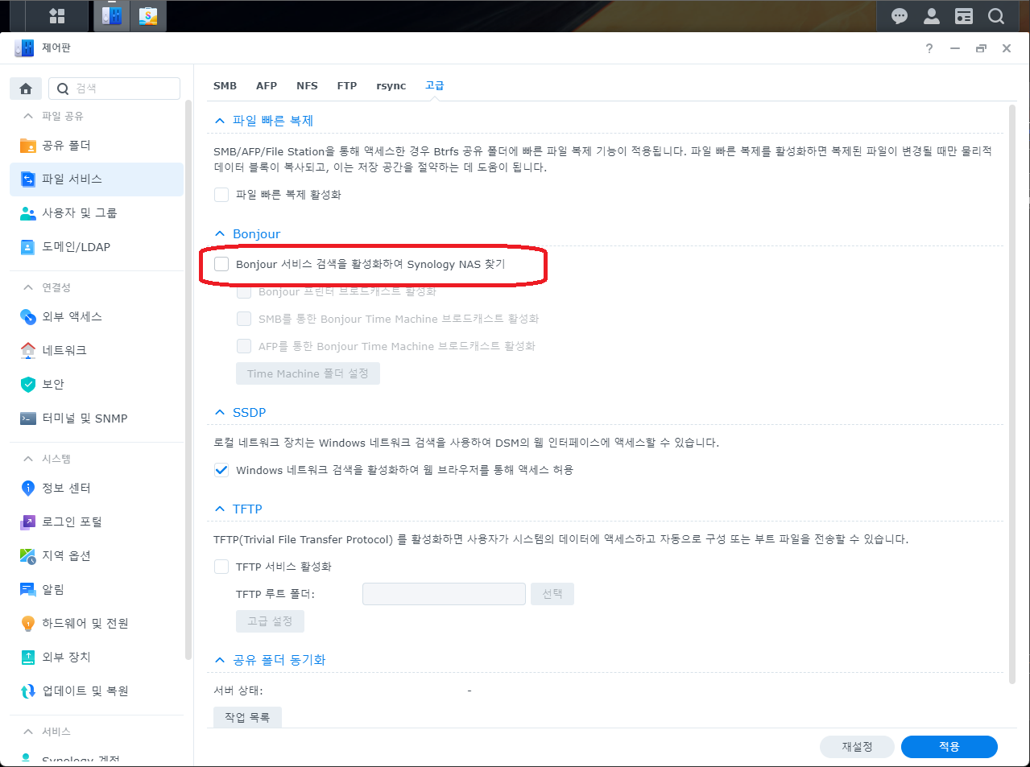Switch to the rsync tab
The image size is (1030, 767).
click(x=391, y=86)
